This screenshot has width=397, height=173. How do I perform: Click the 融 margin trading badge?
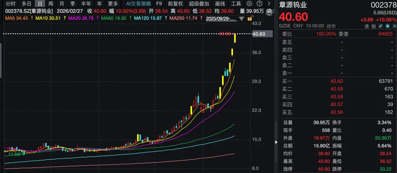pyautogui.click(x=373, y=26)
